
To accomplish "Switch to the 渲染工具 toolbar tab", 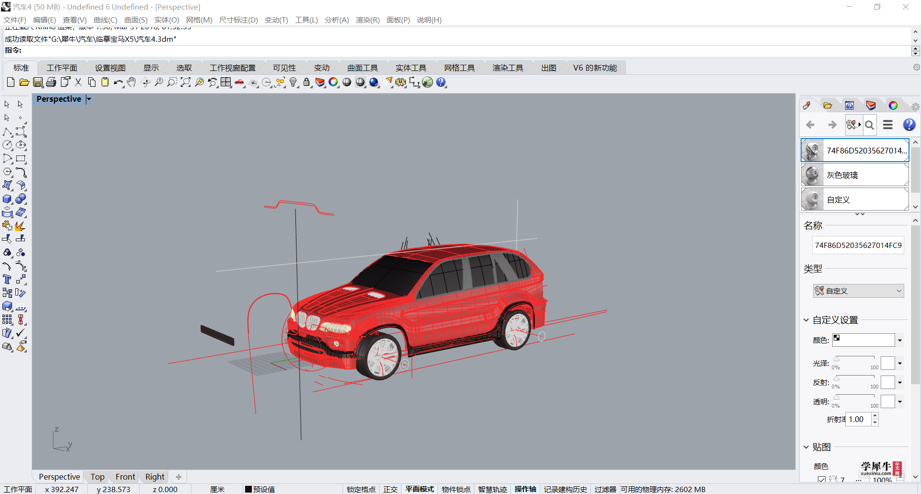I will click(508, 68).
